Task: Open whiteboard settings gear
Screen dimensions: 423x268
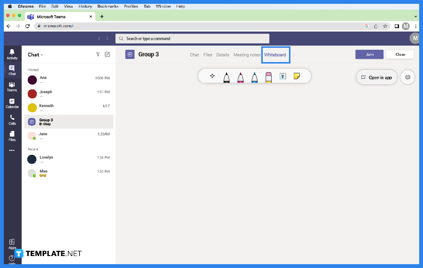Action: coord(407,77)
